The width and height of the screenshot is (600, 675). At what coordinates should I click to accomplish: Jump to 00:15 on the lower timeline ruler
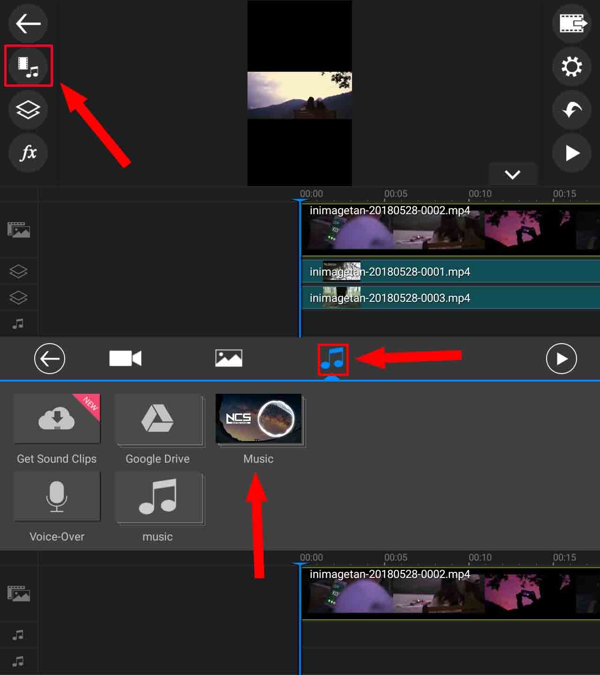point(564,557)
